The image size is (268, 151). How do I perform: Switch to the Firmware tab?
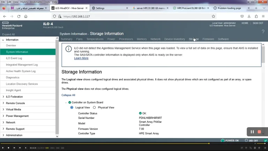(208, 39)
